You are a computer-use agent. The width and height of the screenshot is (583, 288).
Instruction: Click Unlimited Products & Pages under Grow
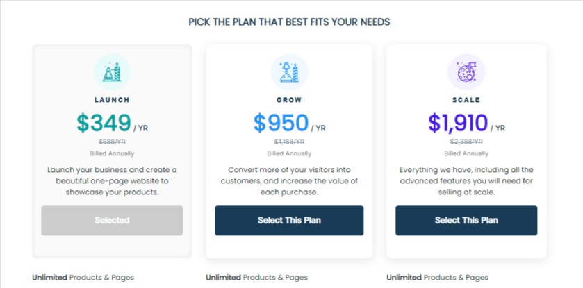coord(256,277)
